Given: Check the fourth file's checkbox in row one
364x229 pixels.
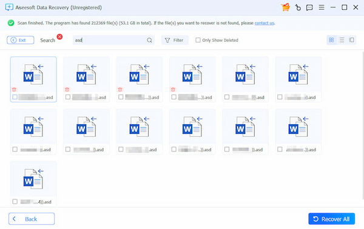Looking at the screenshot, I should click(x=174, y=97).
